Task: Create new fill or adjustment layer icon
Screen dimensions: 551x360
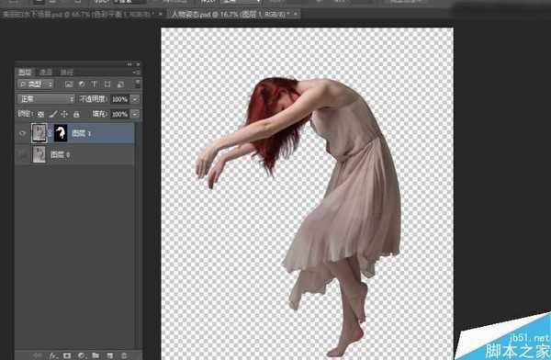Action: click(82, 355)
